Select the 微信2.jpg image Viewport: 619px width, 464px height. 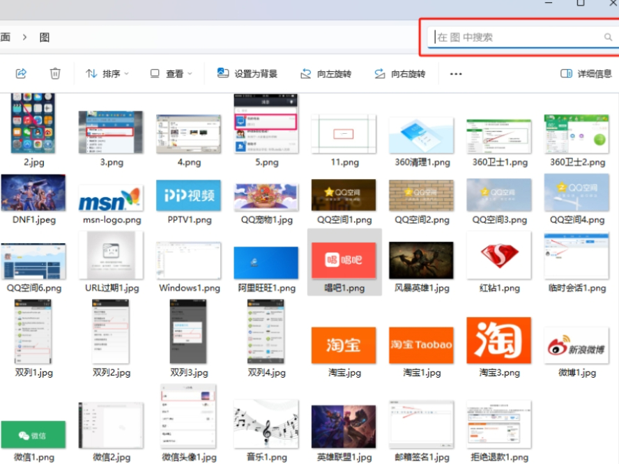(x=111, y=425)
